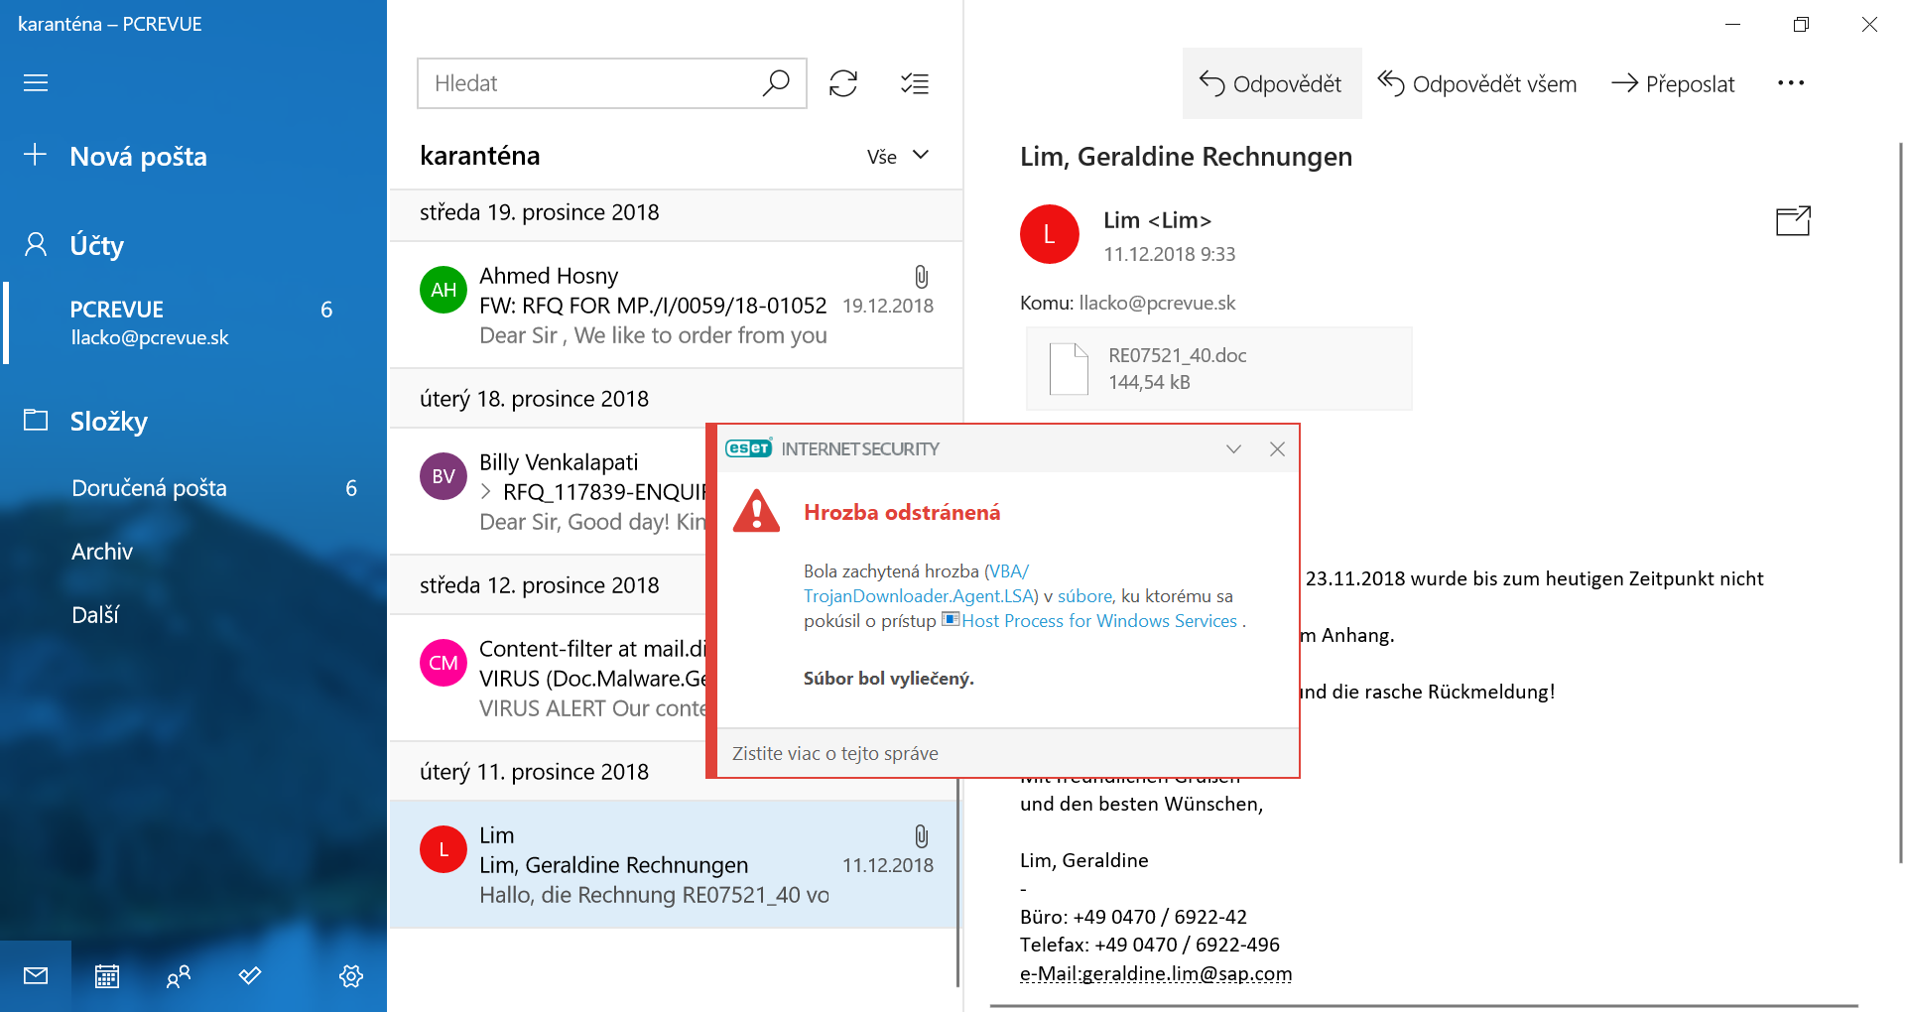1905x1012 pixels.
Task: Collapse the ESET notification with chevron
Action: pyautogui.click(x=1233, y=449)
